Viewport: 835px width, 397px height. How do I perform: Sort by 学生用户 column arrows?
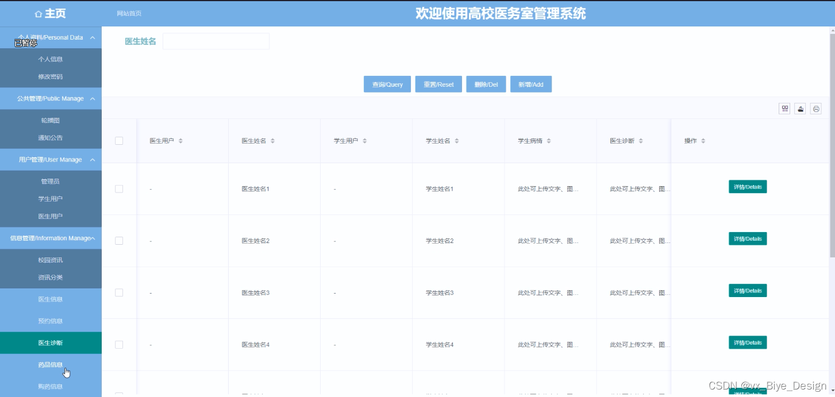tap(364, 141)
